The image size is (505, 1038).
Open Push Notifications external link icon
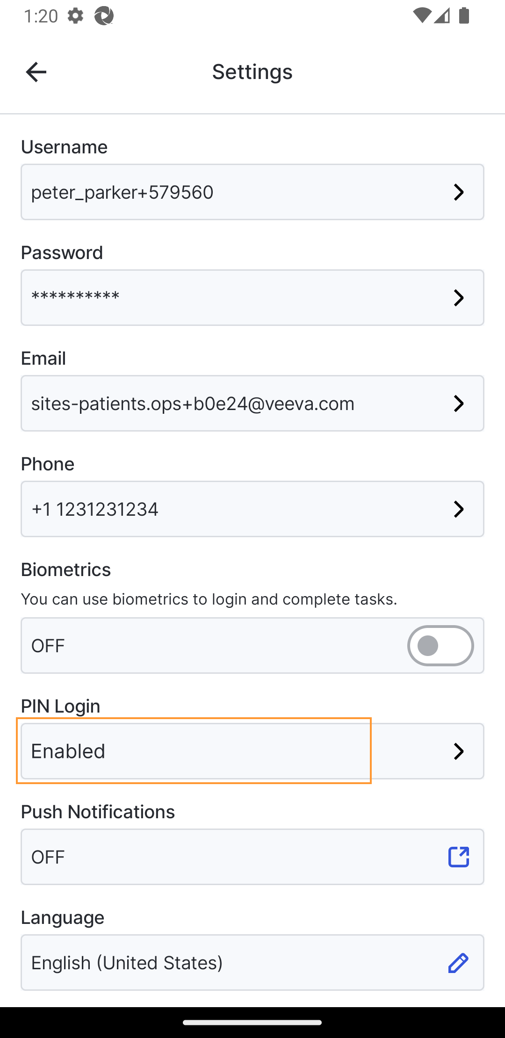point(458,857)
